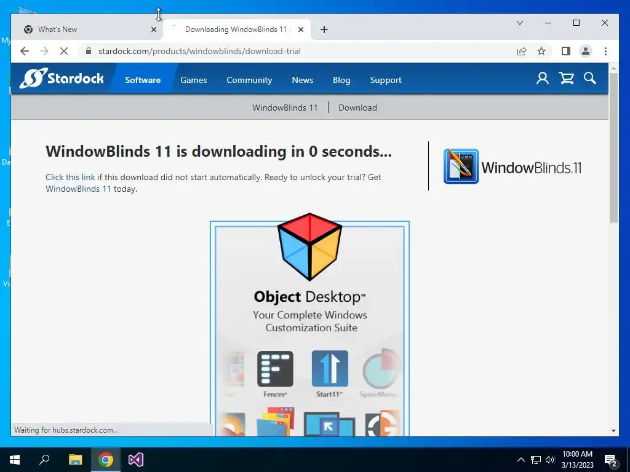Click the Stardock site search magnifier

pyautogui.click(x=590, y=78)
